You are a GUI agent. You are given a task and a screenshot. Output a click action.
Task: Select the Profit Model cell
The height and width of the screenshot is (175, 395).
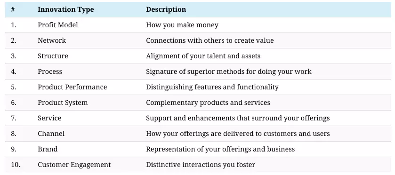58,25
